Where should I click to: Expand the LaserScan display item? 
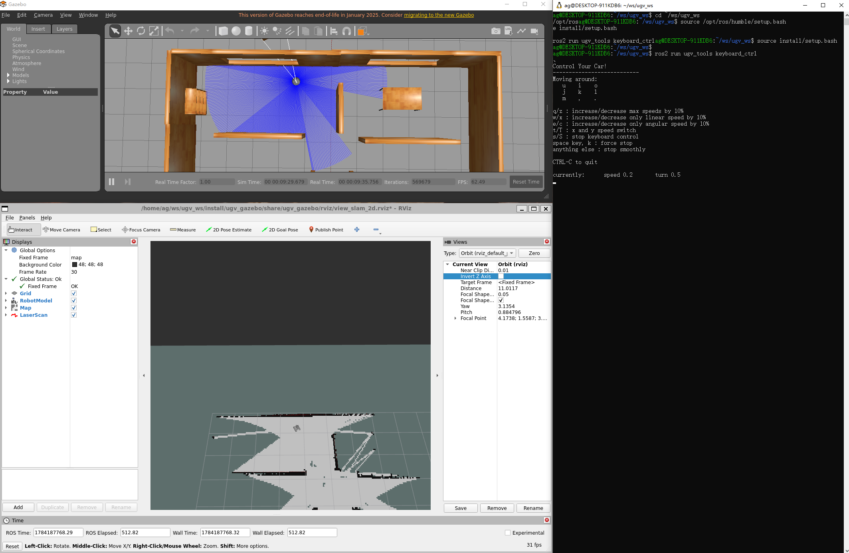6,315
